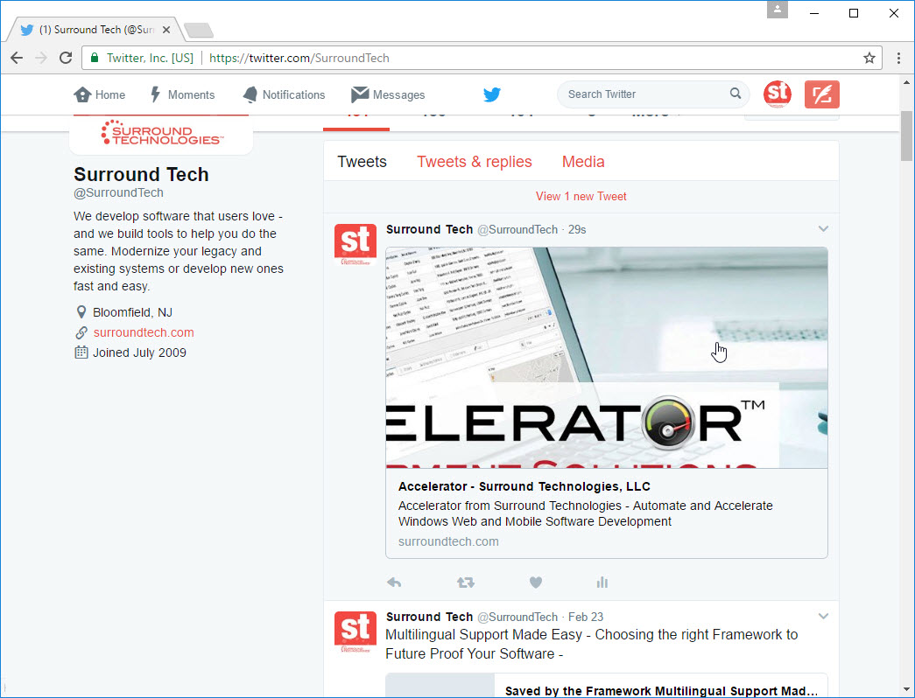Expand options chevron on the Feb 23 tweet
Viewport: 915px width, 698px height.
[x=823, y=616]
